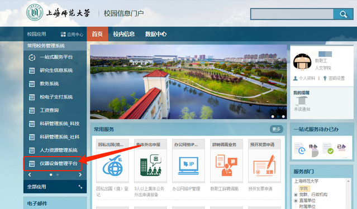Image resolution: width=357 pixels, height=209 pixels.
Task: Select the last banner carousel dot
Action: pos(283,116)
